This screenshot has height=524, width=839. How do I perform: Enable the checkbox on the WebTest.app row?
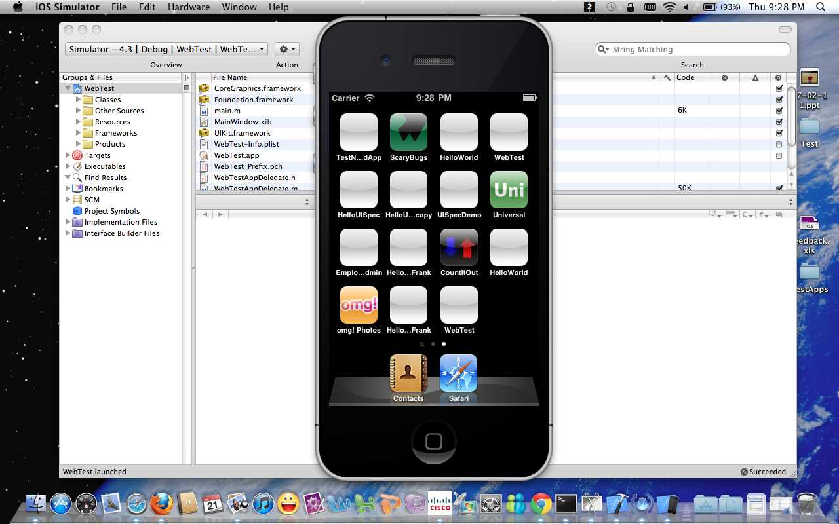click(779, 155)
